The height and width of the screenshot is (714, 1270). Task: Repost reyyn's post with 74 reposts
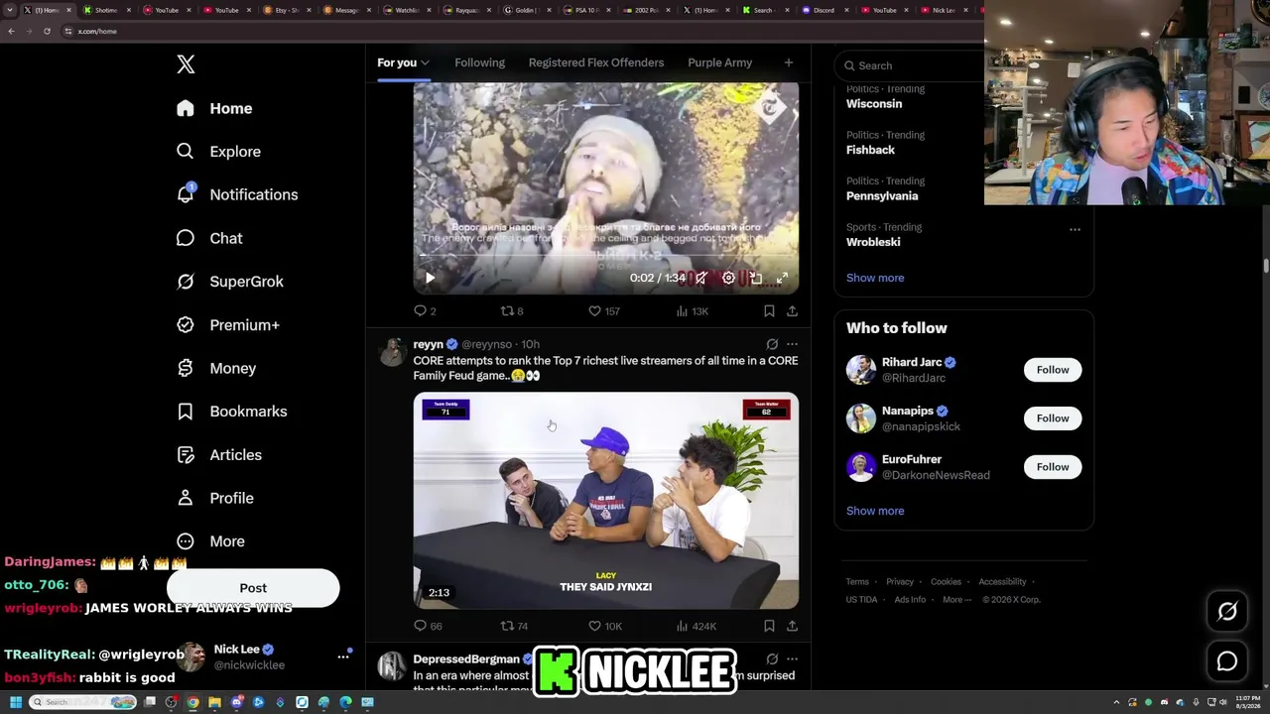[x=514, y=626]
